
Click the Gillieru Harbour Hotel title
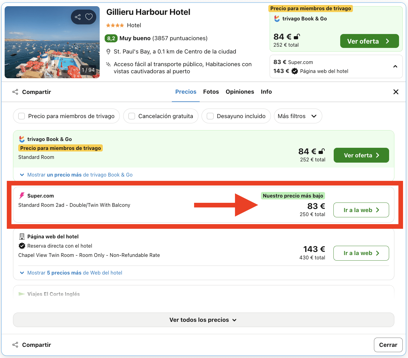coord(148,12)
